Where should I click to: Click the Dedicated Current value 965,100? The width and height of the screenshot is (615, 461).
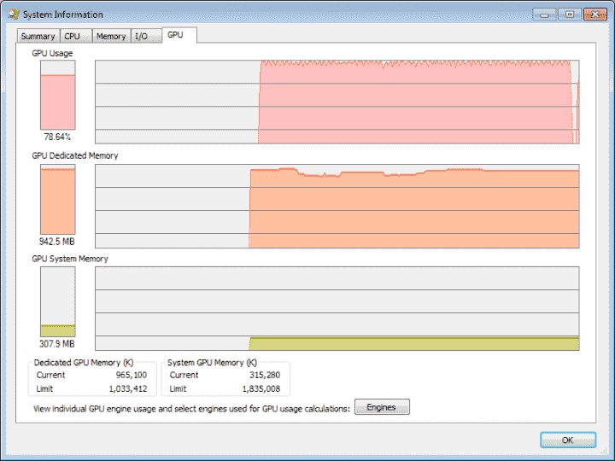[132, 375]
